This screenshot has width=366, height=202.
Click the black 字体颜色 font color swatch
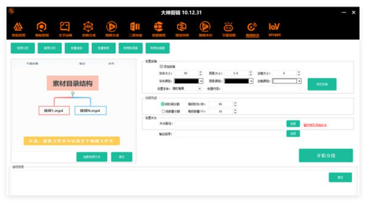pyautogui.click(x=187, y=81)
